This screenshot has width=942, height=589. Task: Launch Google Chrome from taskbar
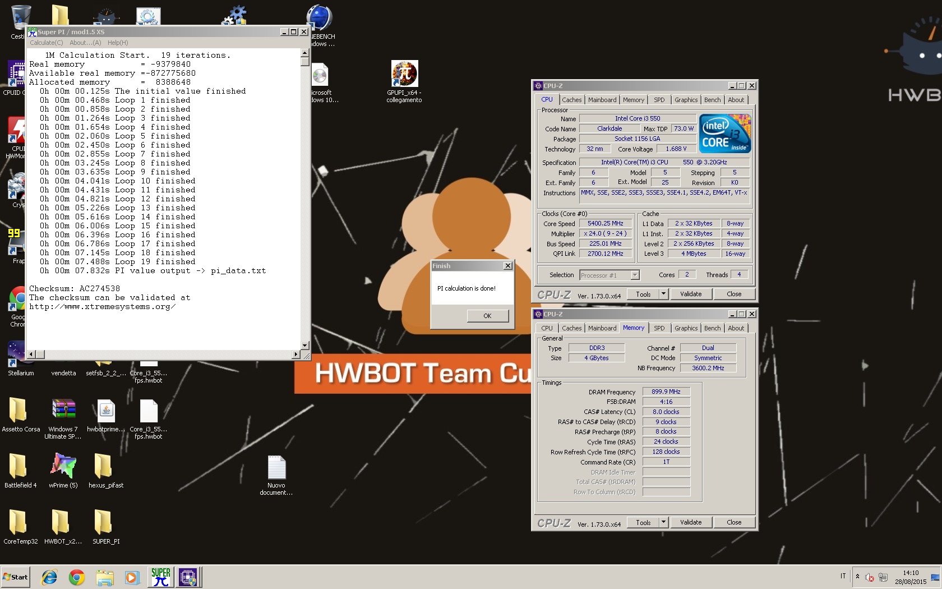point(77,577)
